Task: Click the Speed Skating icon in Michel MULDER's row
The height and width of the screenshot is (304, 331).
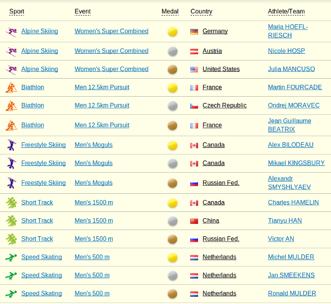Action: click(11, 257)
